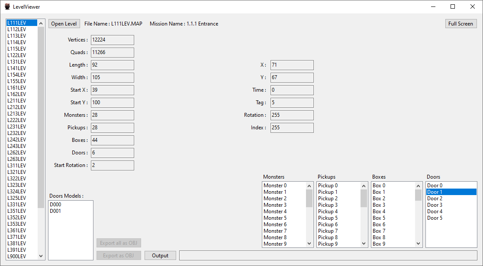Image resolution: width=483 pixels, height=266 pixels.
Task: Select Monster 3 in Monsters list
Action: click(284, 205)
